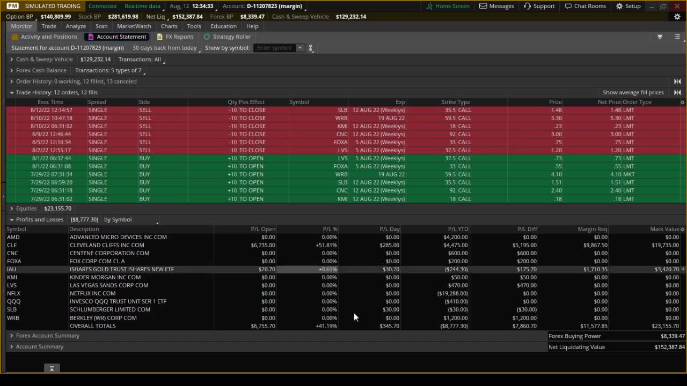Screen dimensions: 687x386
Task: Click the IAU row menu icon
Action: 683,269
